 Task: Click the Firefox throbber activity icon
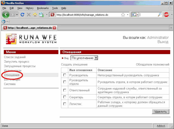tap(170, 8)
